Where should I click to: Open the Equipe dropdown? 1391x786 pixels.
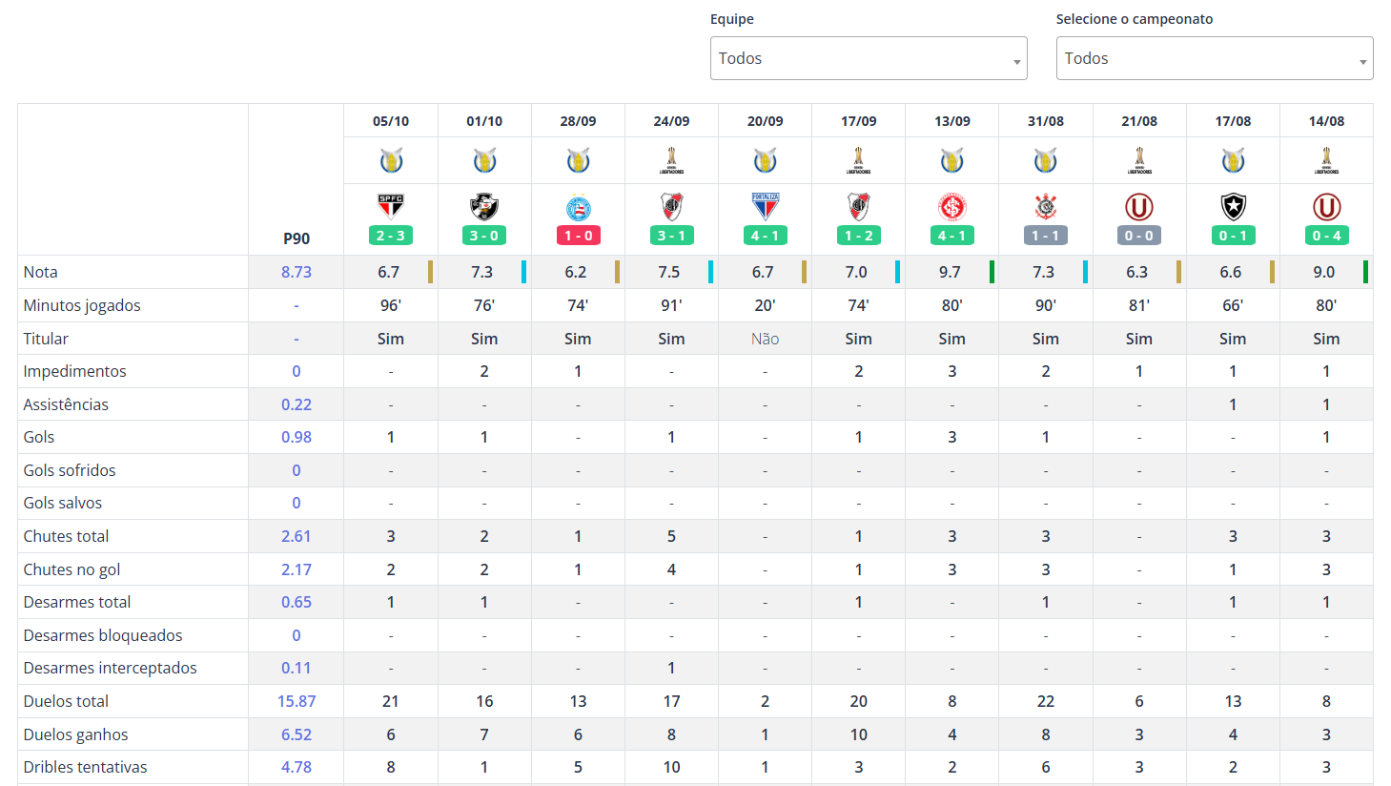pyautogui.click(x=869, y=58)
